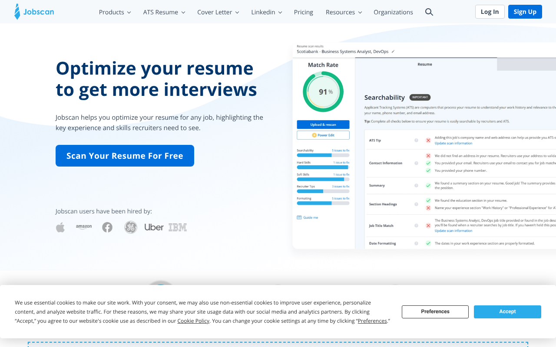This screenshot has height=347, width=556.
Task: Click the Facebook logo icon
Action: [x=107, y=227]
